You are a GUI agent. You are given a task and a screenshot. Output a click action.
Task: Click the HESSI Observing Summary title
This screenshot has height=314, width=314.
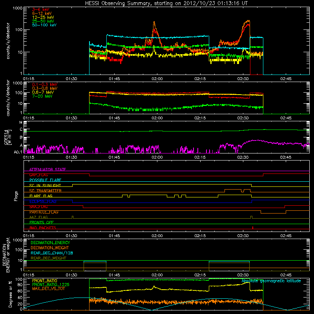pos(166,3)
